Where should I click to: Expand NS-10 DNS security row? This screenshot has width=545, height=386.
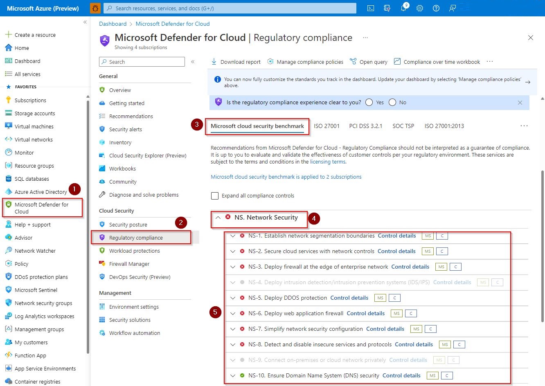pyautogui.click(x=233, y=376)
